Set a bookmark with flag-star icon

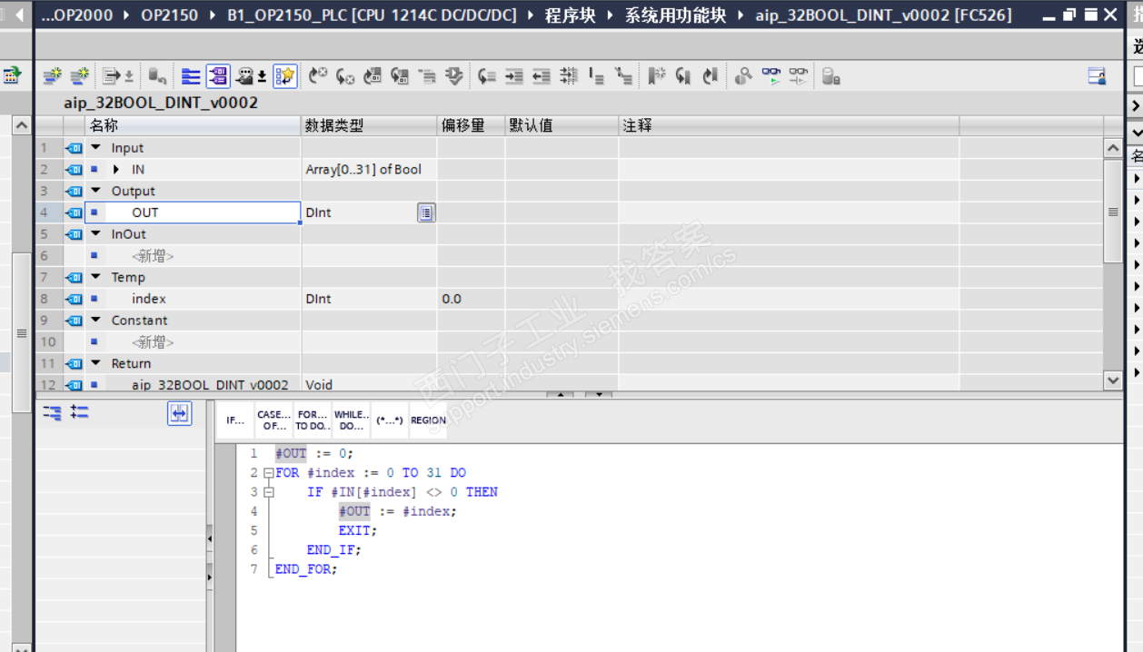[x=657, y=76]
